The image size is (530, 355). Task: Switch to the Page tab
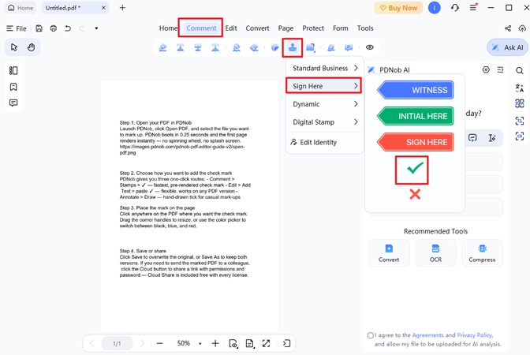tap(286, 28)
